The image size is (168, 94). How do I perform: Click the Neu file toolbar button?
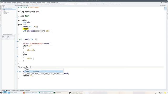29,4
